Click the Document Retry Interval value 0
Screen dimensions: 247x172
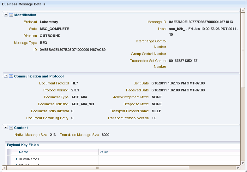72,111
